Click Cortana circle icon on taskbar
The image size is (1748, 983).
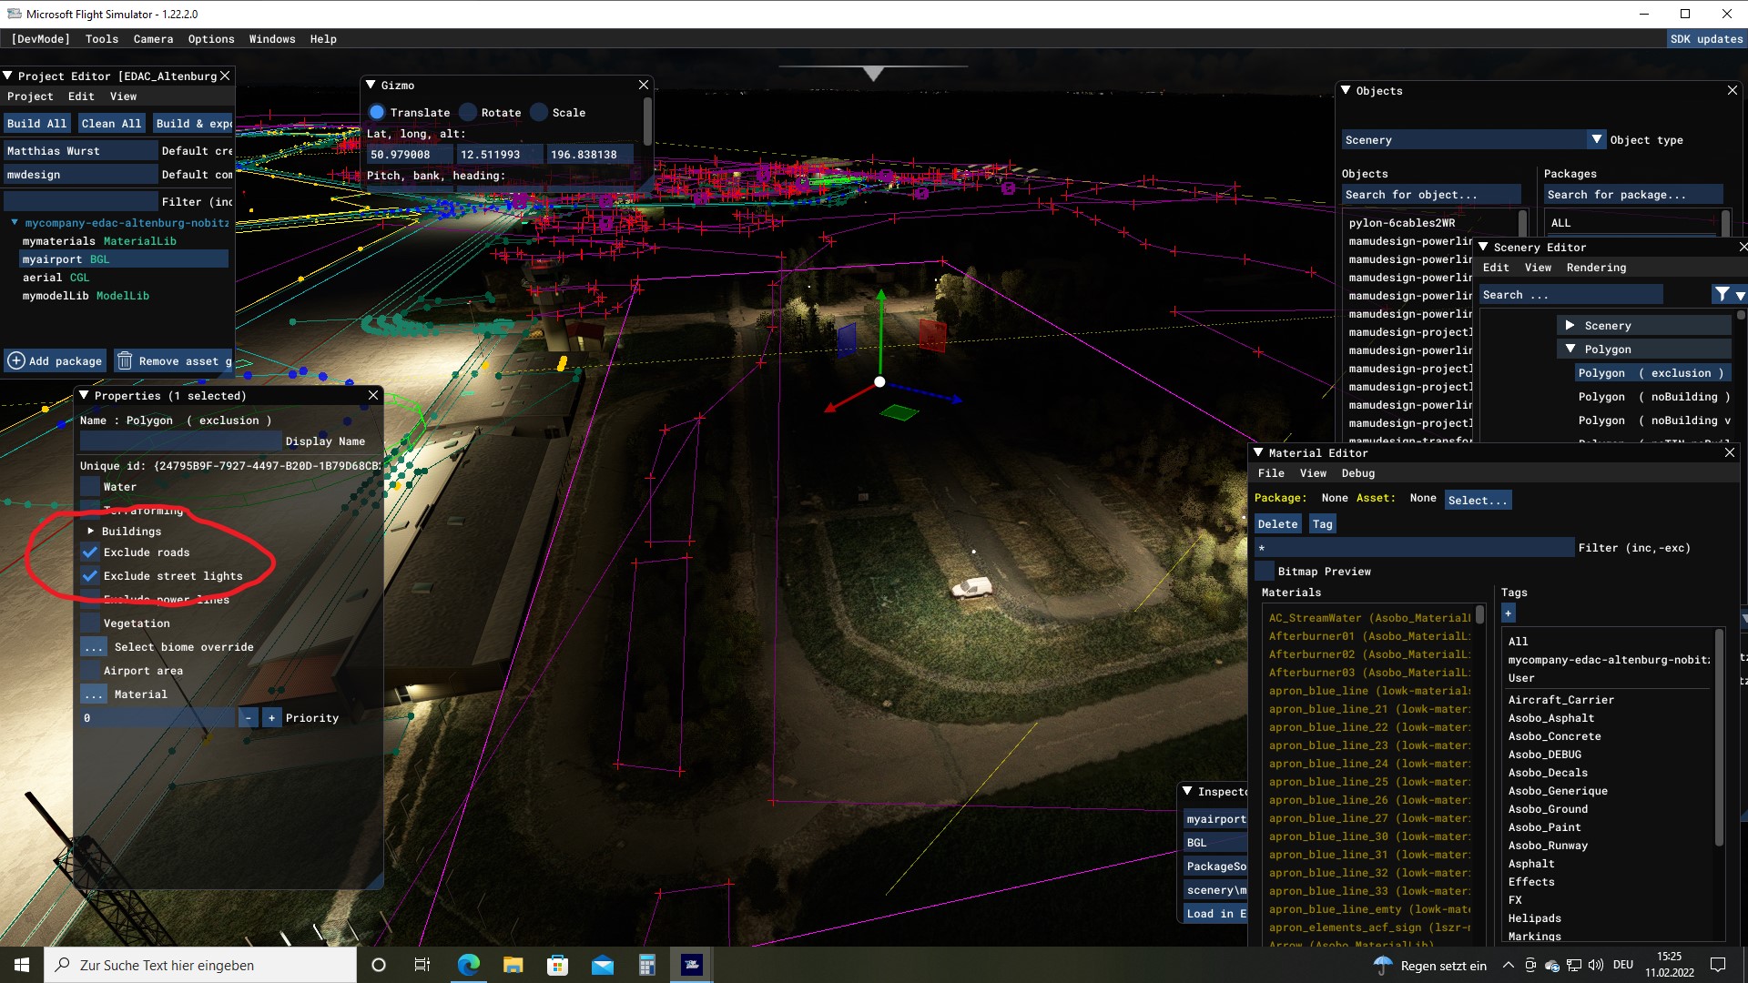(x=379, y=965)
